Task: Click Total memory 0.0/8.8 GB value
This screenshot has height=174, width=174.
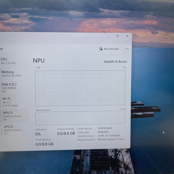Action: (x=44, y=144)
